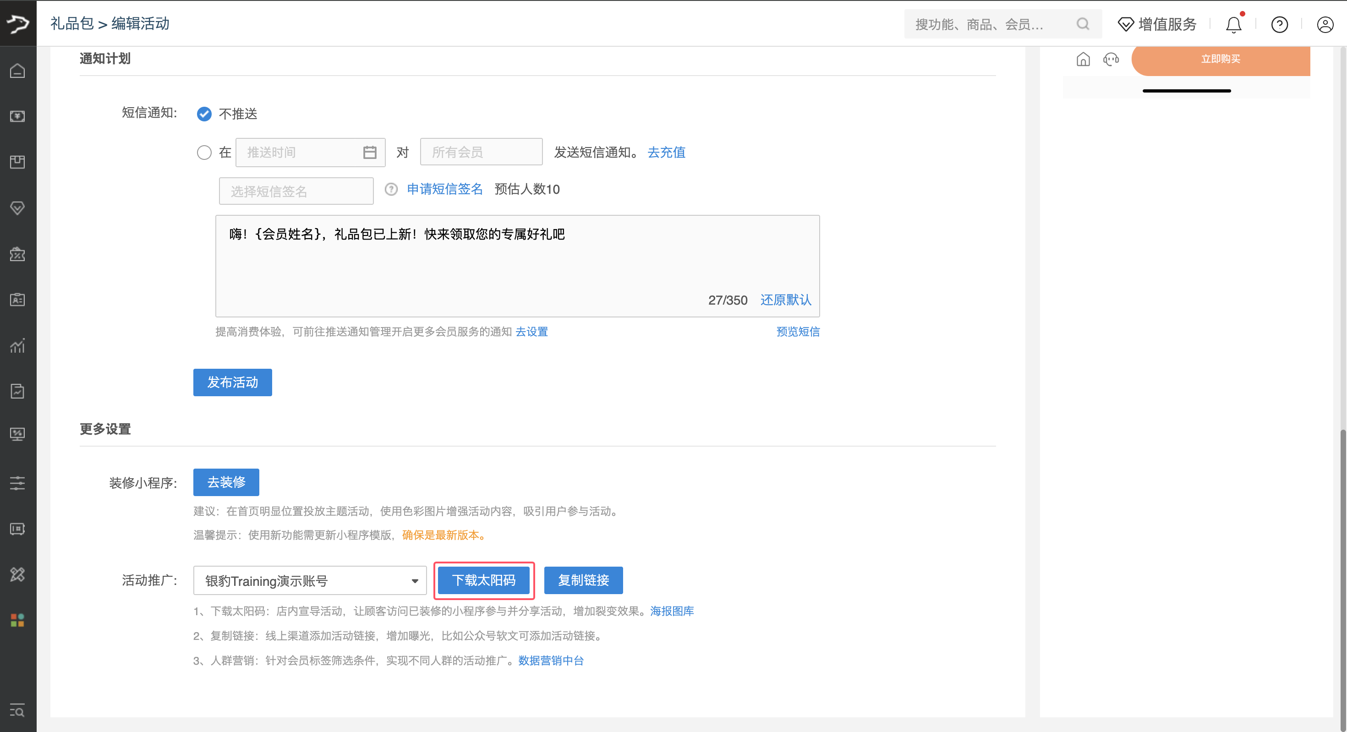Click the 海报图库 link

click(672, 611)
